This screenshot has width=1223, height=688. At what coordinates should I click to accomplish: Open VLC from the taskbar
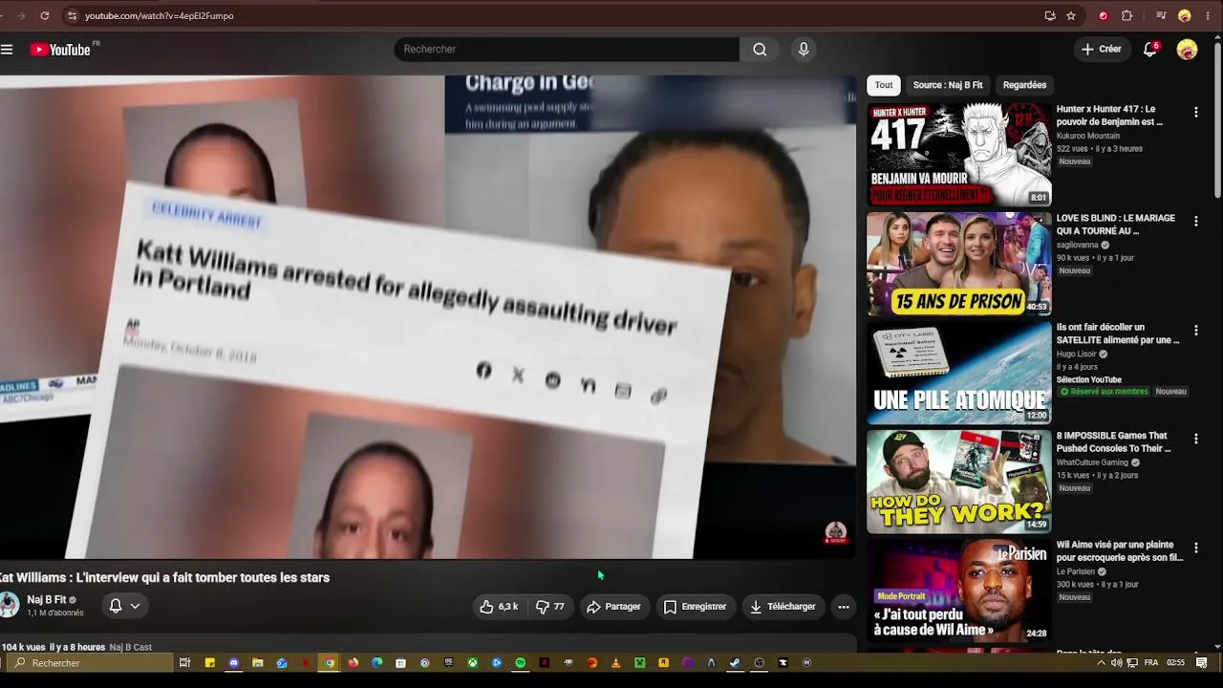(x=615, y=663)
